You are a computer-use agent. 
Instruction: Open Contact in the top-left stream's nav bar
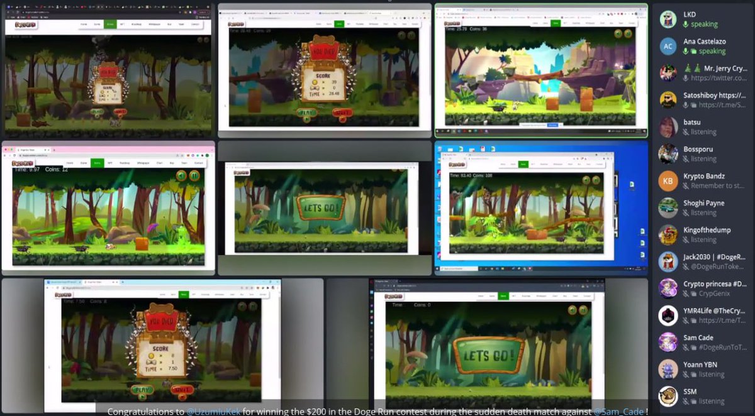pos(195,24)
